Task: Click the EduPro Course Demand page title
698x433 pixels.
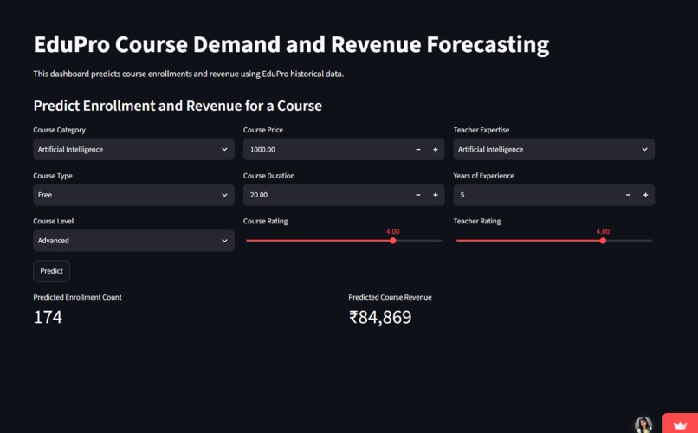Action: coord(291,44)
